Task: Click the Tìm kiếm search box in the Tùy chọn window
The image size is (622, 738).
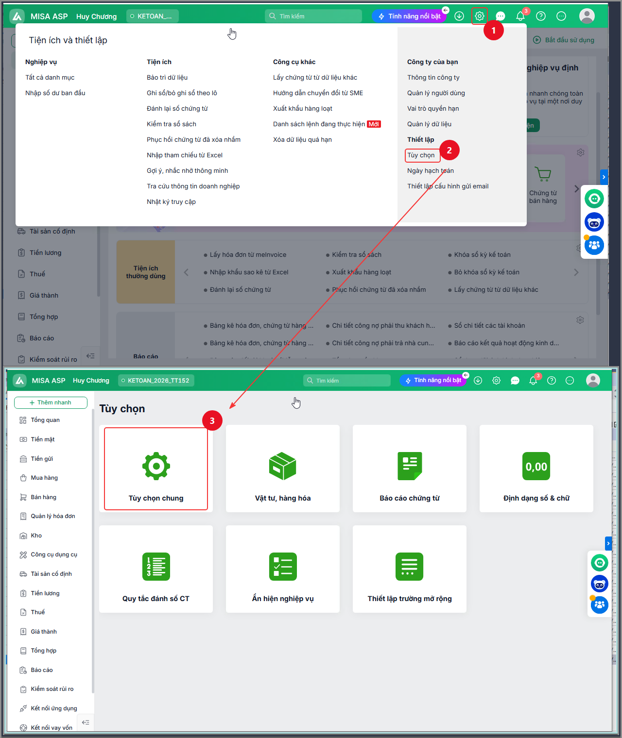Action: (347, 381)
